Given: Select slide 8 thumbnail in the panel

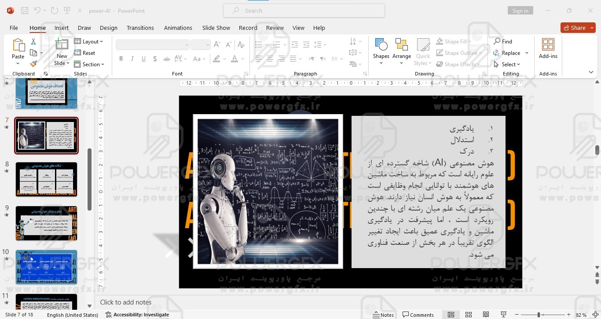Looking at the screenshot, I should [x=46, y=179].
